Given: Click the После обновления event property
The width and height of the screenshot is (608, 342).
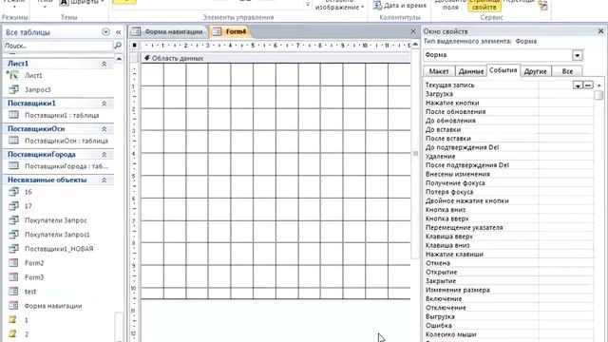Looking at the screenshot, I should click(x=509, y=112).
